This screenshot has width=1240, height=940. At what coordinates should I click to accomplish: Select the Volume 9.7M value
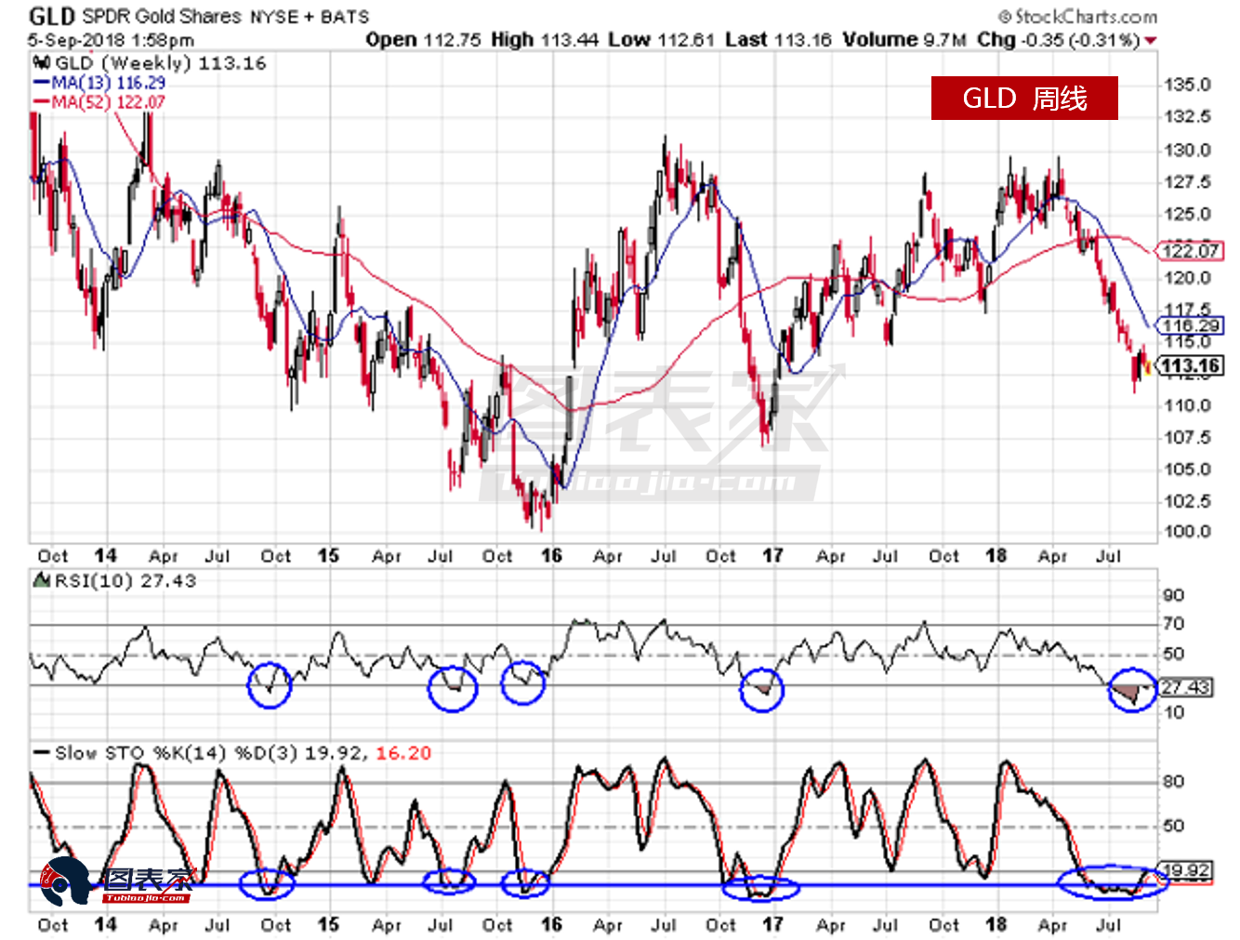click(904, 40)
